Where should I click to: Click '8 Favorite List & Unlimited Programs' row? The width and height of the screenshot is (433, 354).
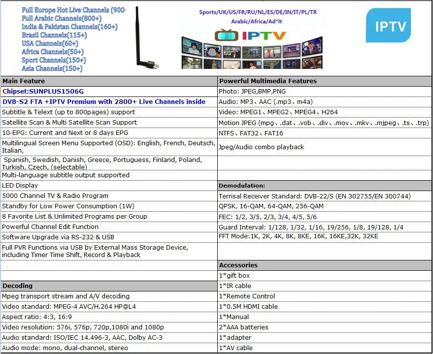[109, 217]
